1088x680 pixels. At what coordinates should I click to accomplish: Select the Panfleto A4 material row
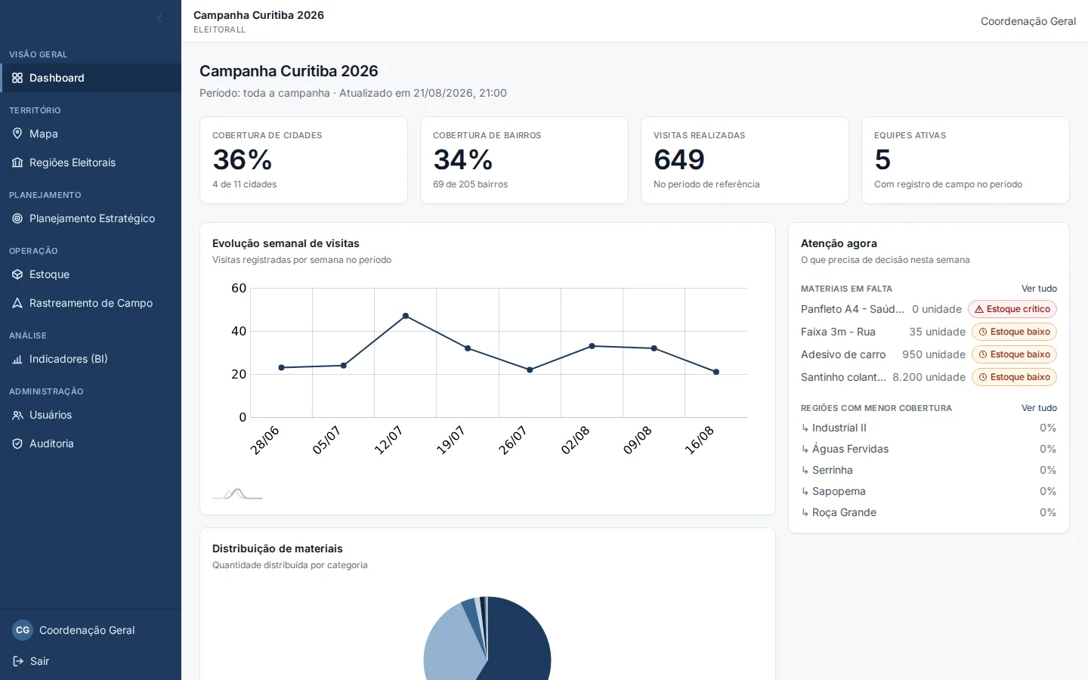pos(929,309)
